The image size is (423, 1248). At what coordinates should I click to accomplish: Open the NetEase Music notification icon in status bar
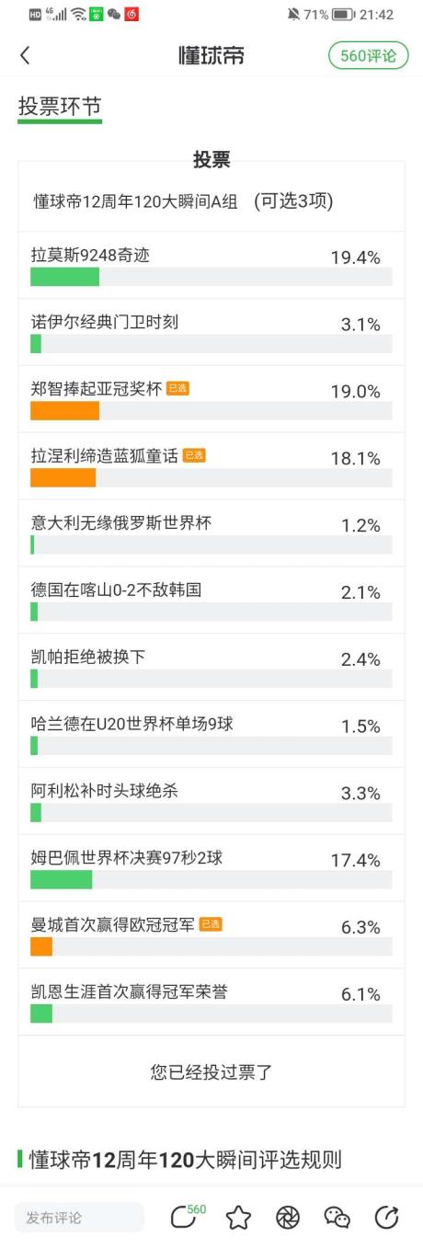coord(131,15)
